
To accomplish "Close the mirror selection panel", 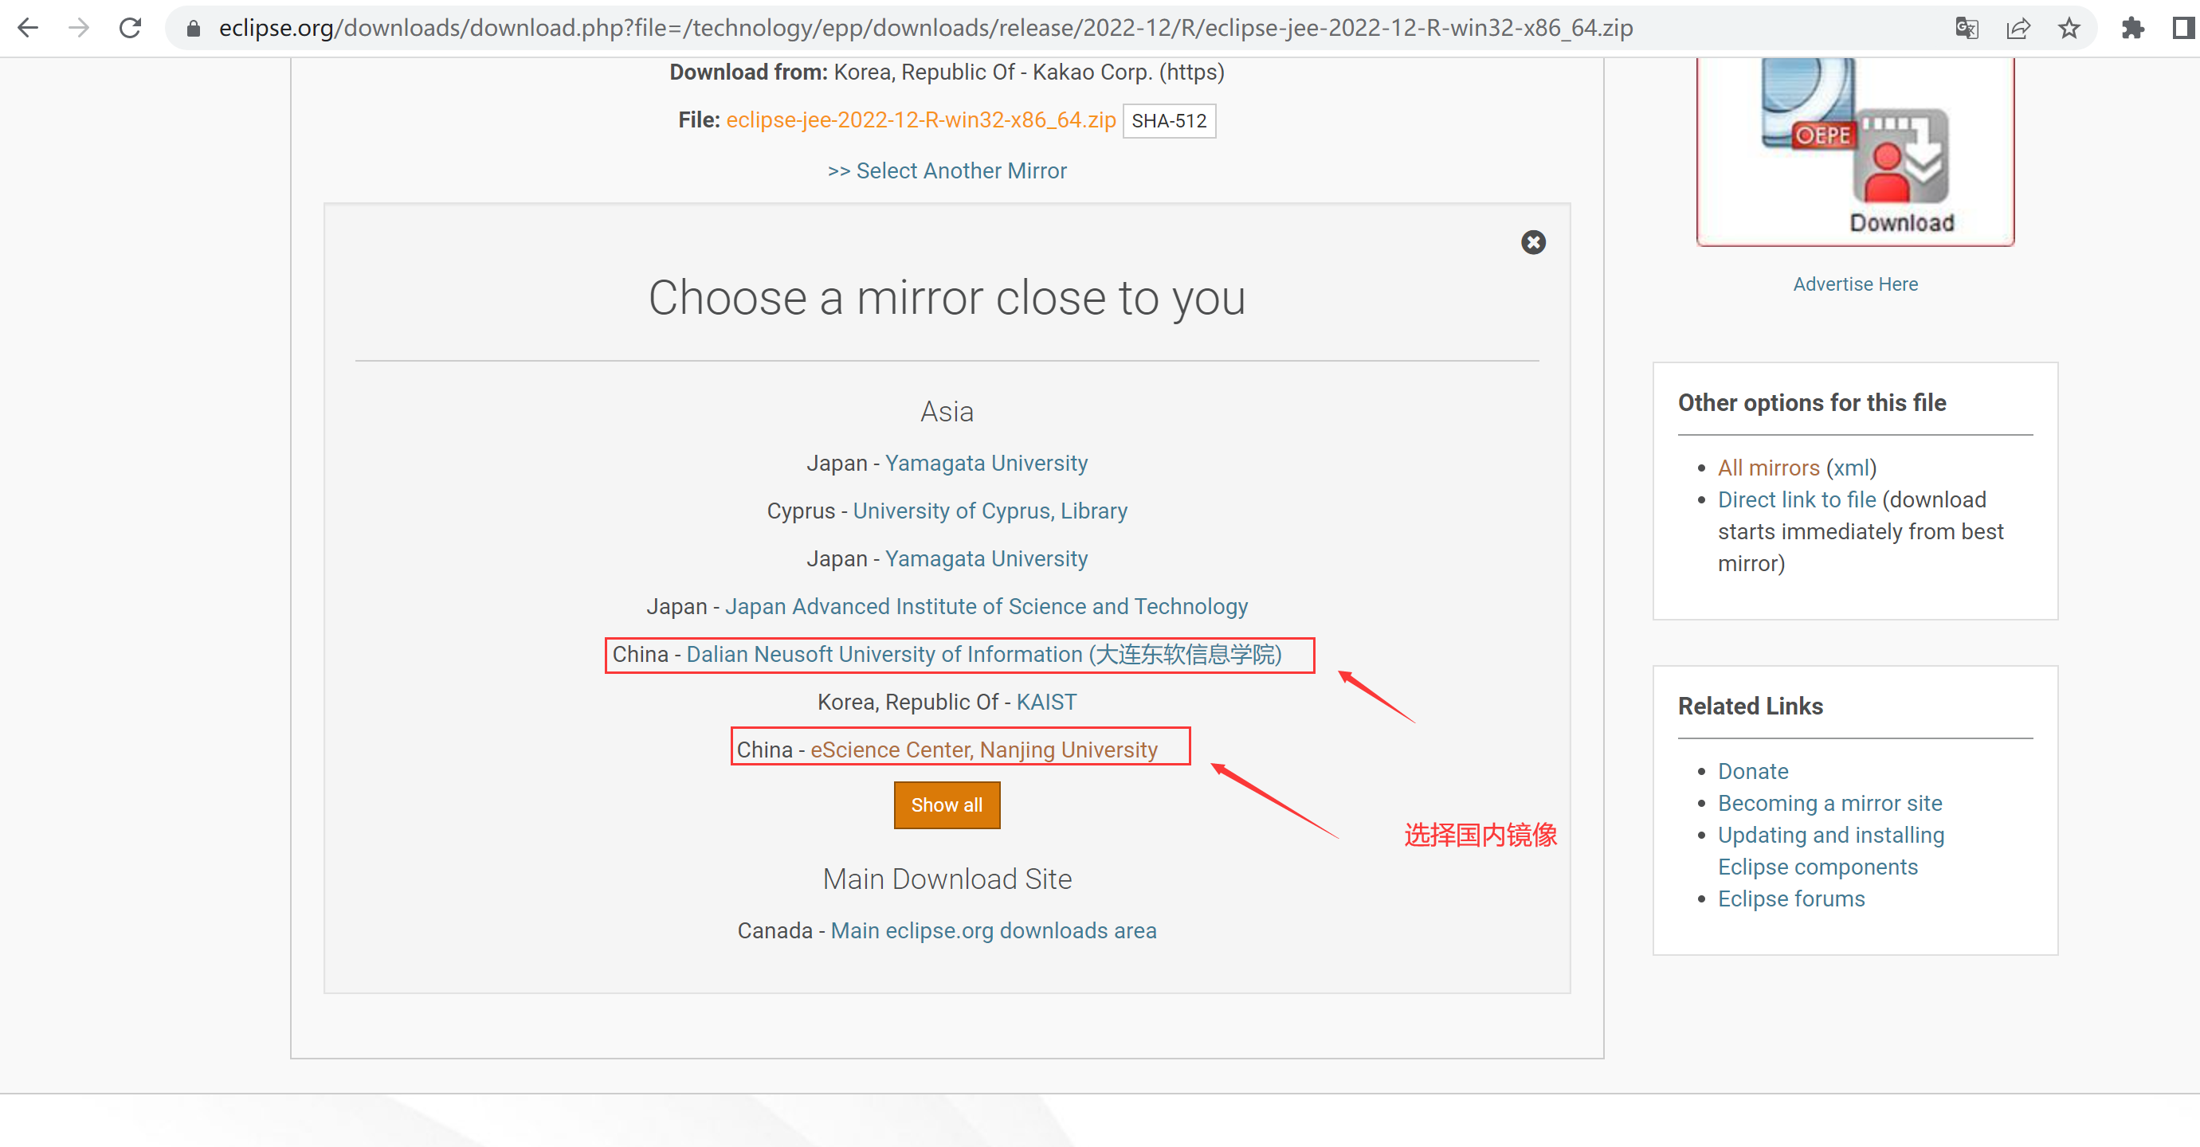I will coord(1533,242).
